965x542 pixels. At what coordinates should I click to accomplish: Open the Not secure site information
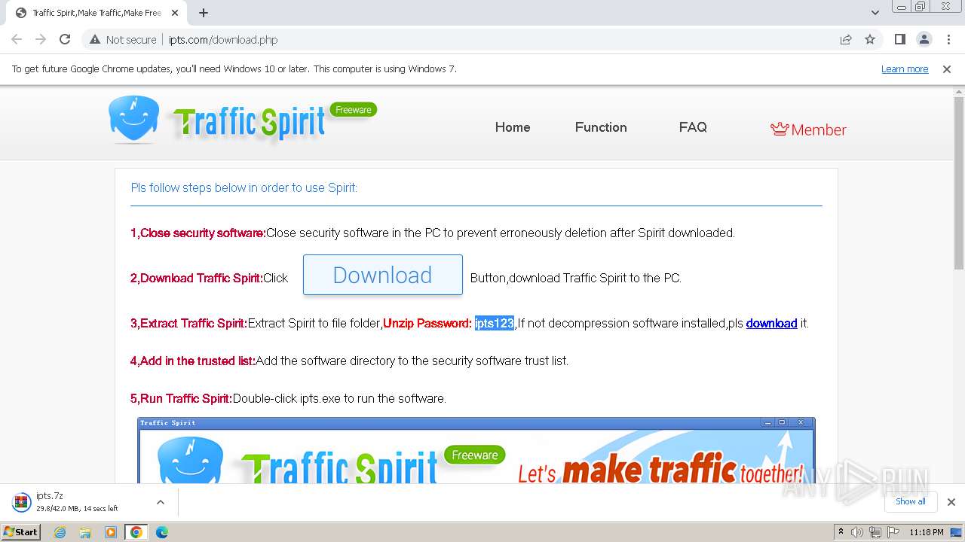point(123,40)
